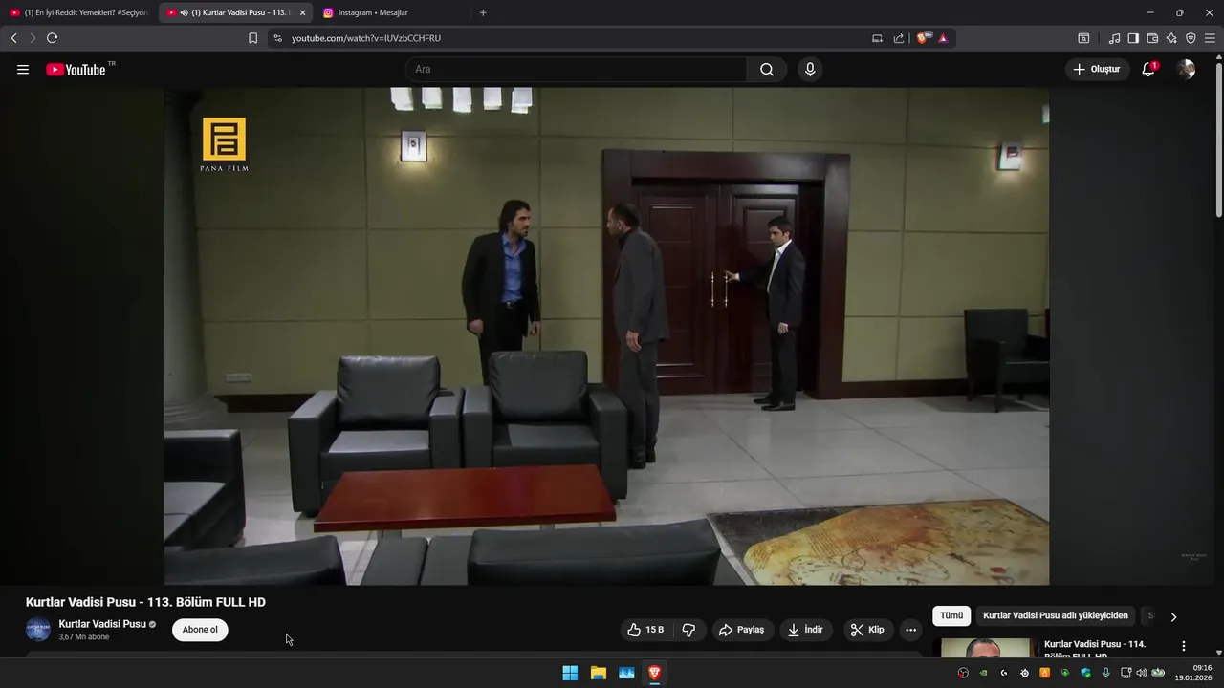Go forward in browser history

pos(33,38)
